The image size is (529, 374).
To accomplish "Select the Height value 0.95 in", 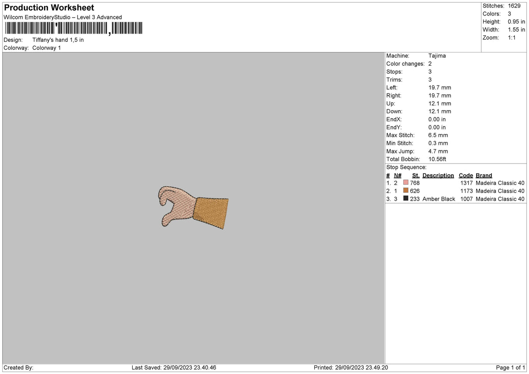I will point(517,22).
